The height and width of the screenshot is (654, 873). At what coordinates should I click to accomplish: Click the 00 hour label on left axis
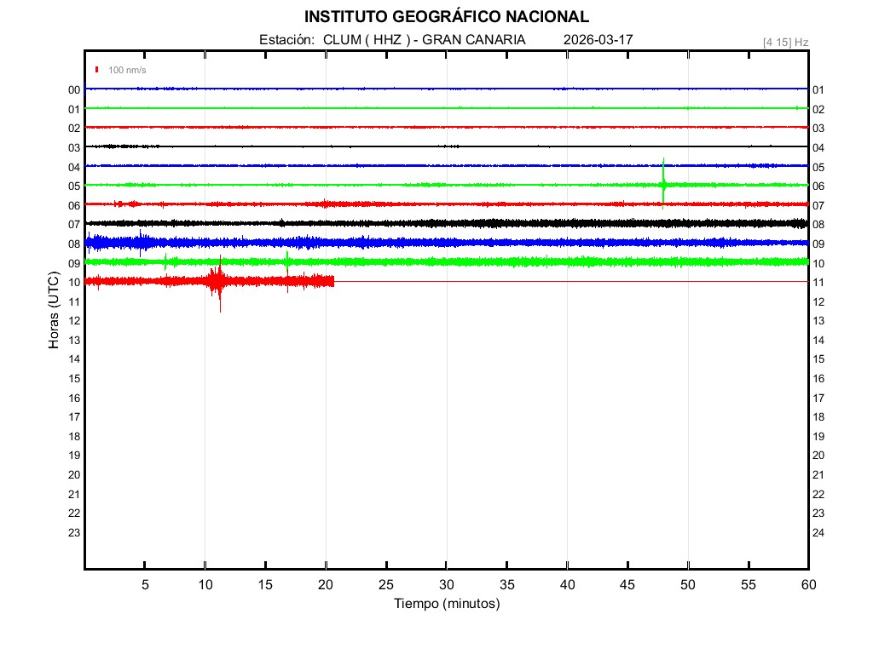tap(74, 89)
